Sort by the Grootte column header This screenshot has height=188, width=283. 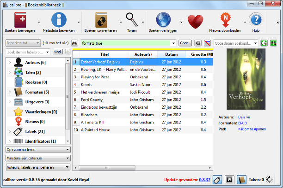[199, 54]
